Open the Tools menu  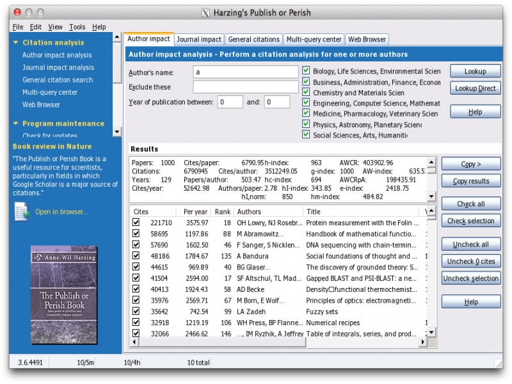coord(77,27)
